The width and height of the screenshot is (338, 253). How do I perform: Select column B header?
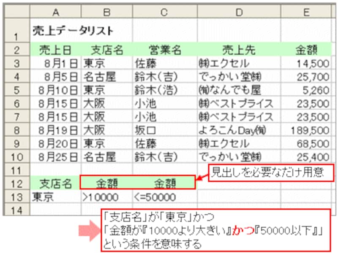107,12
